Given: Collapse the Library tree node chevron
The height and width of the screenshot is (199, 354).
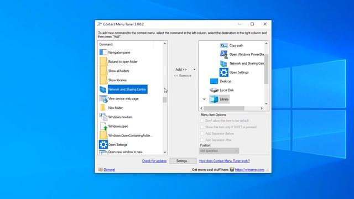Looking at the screenshot, I should click(x=204, y=99).
